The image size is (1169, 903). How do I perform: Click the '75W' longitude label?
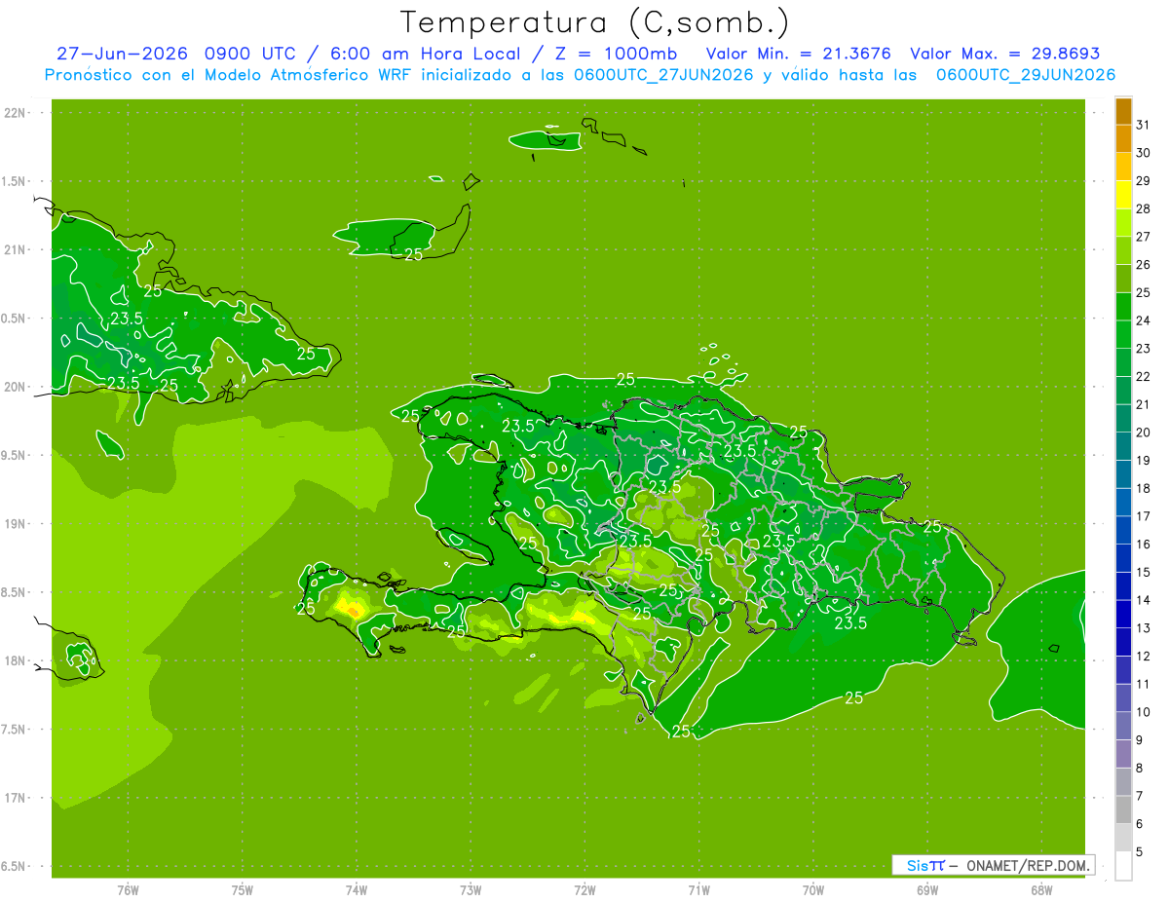(x=243, y=889)
